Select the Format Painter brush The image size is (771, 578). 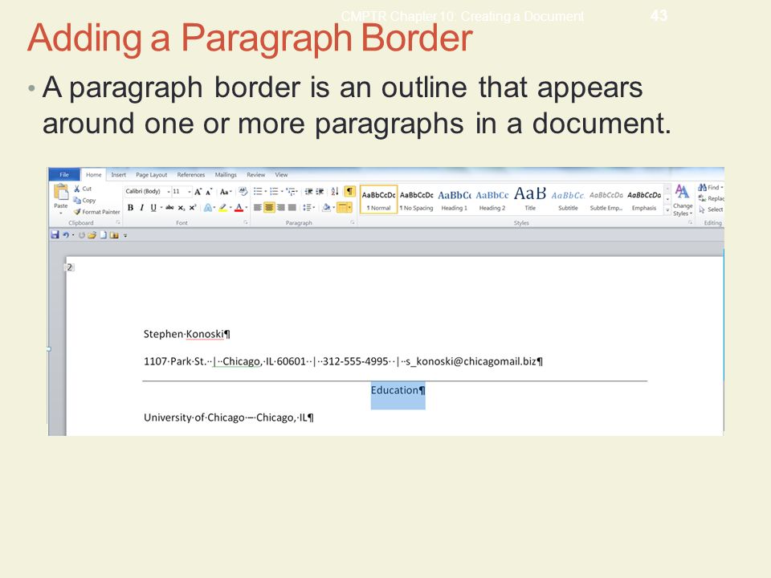pyautogui.click(x=96, y=212)
